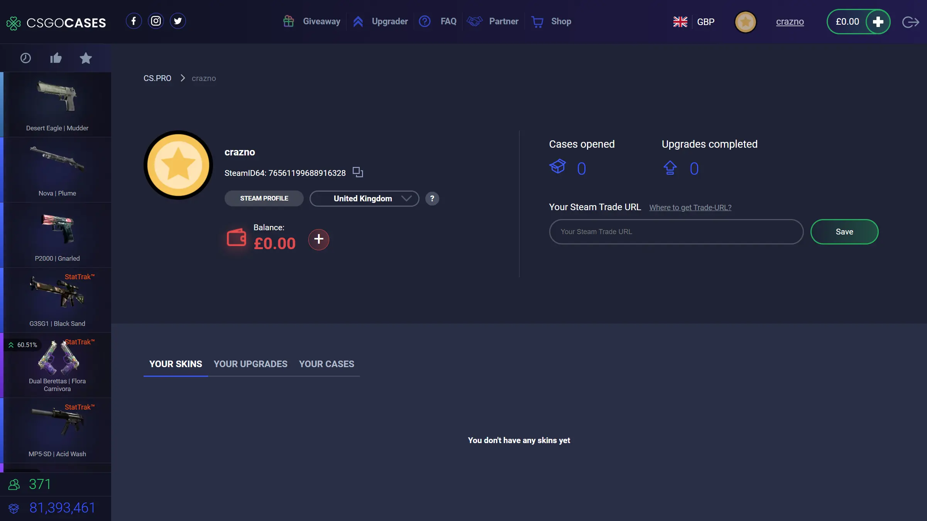Switch to the YOUR UPGRADES tab
Viewport: 927px width, 521px height.
click(x=250, y=364)
